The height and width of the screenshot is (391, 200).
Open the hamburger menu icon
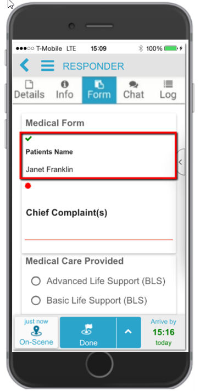point(48,65)
